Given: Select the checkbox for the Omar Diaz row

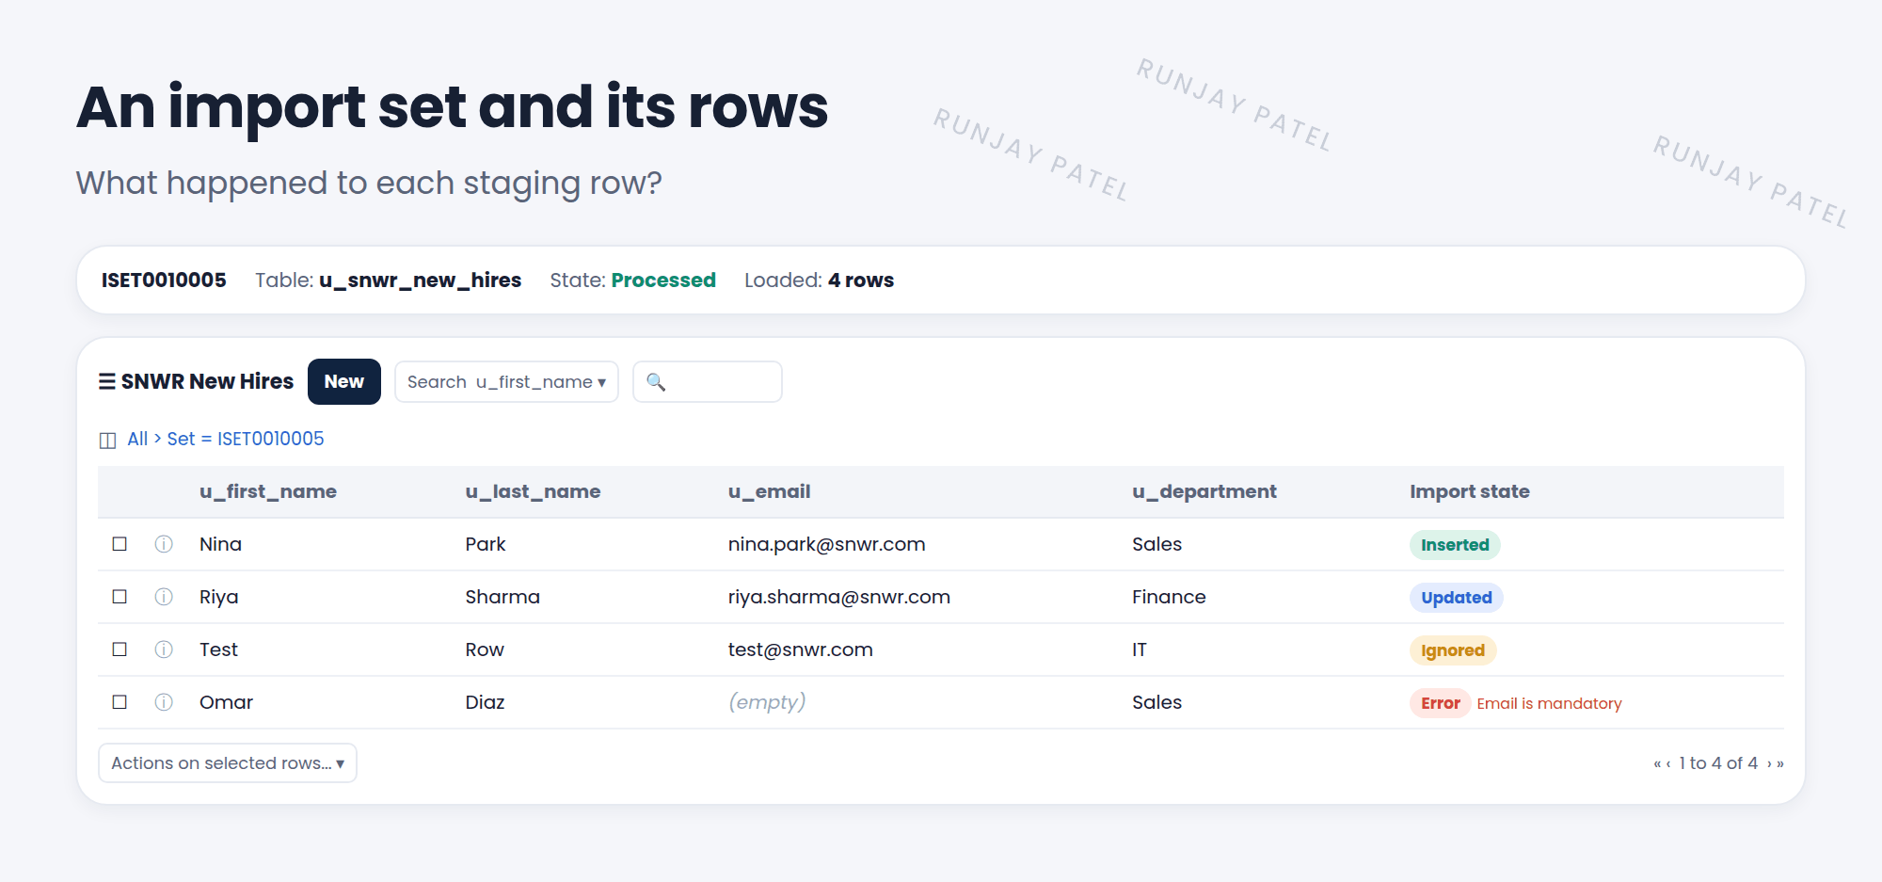Looking at the screenshot, I should (120, 702).
